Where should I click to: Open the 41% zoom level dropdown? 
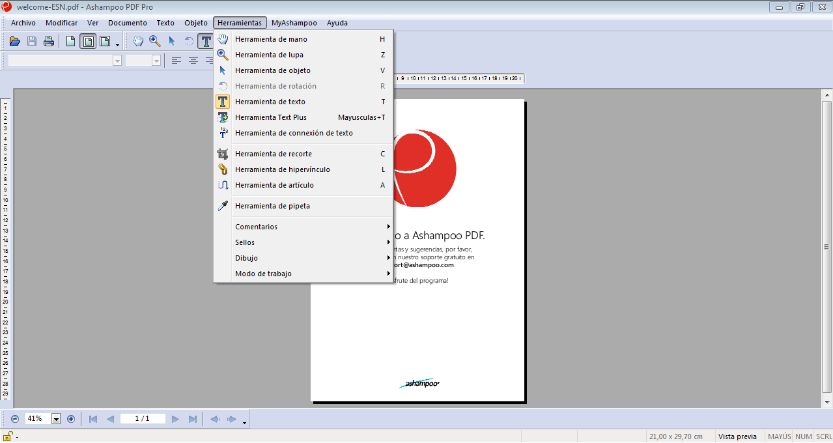tap(56, 419)
